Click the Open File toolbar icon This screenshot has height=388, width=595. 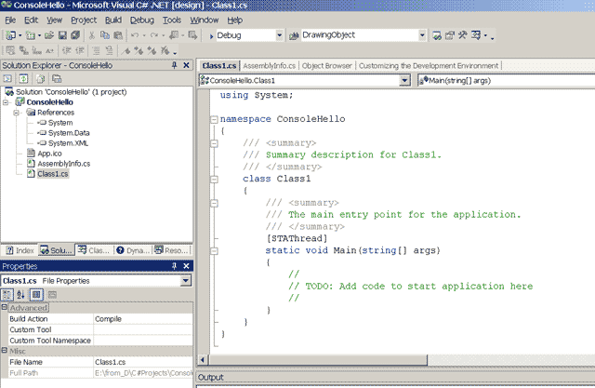[49, 35]
